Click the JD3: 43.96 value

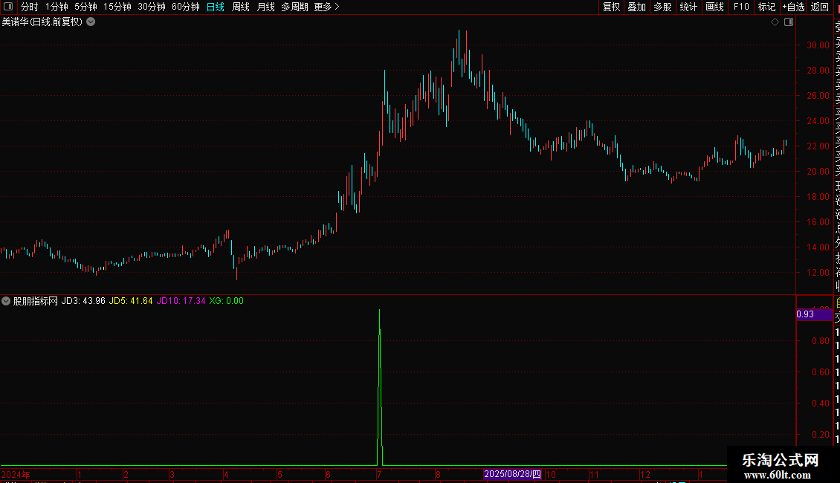coord(83,301)
